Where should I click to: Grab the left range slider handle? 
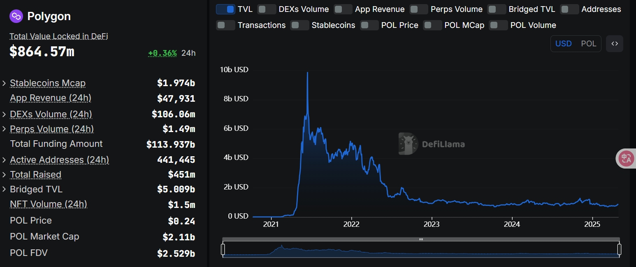click(x=223, y=249)
